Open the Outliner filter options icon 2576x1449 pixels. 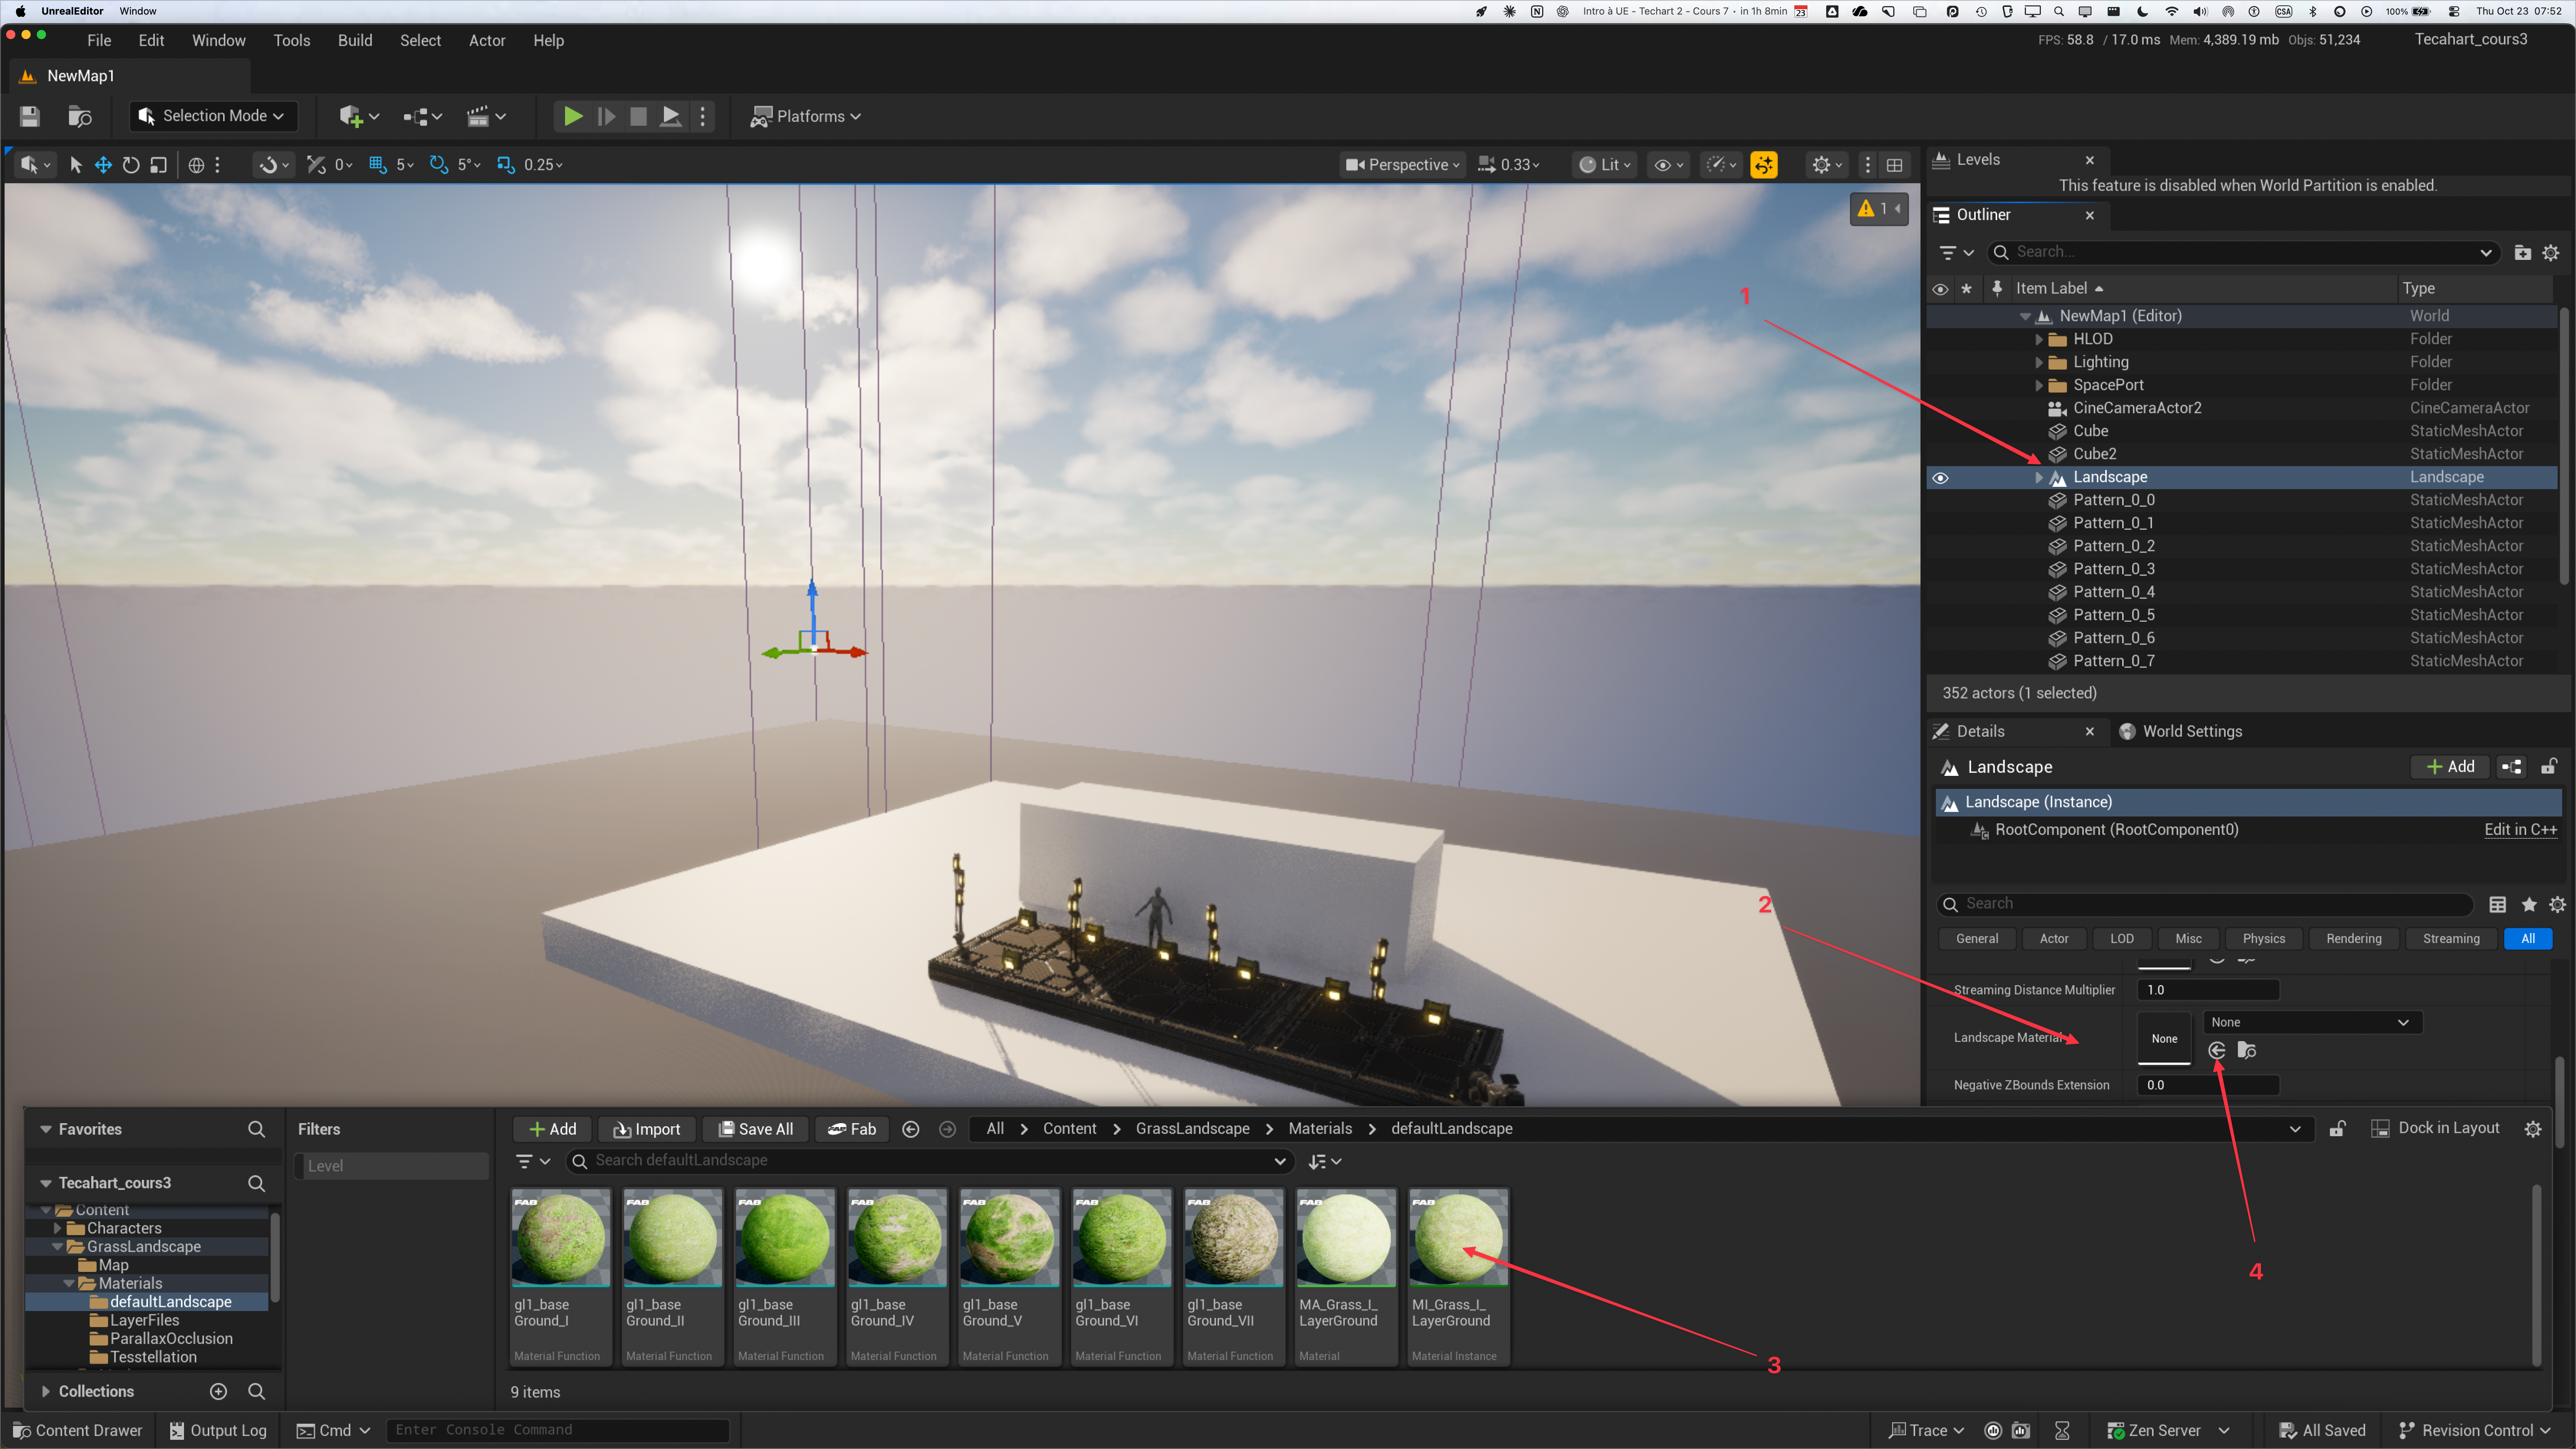tap(1956, 253)
